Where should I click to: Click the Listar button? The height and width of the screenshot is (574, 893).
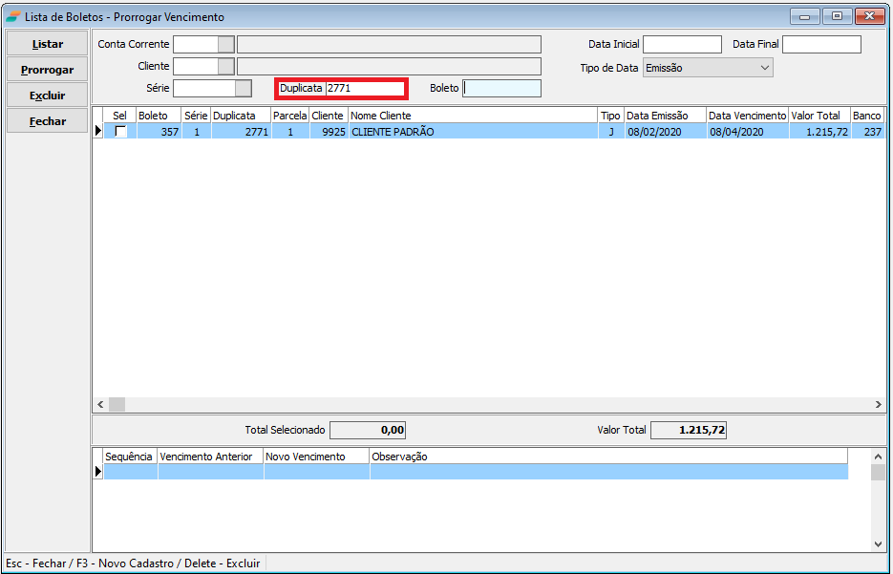[48, 44]
